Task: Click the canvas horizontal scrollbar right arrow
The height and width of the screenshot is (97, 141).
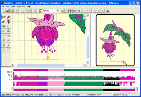Action: (85, 65)
